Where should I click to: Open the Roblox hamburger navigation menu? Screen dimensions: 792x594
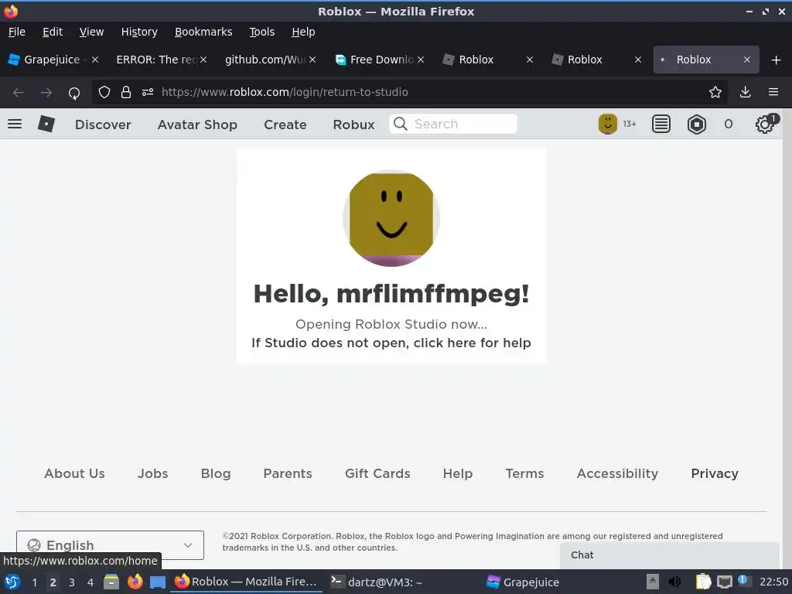(x=15, y=124)
